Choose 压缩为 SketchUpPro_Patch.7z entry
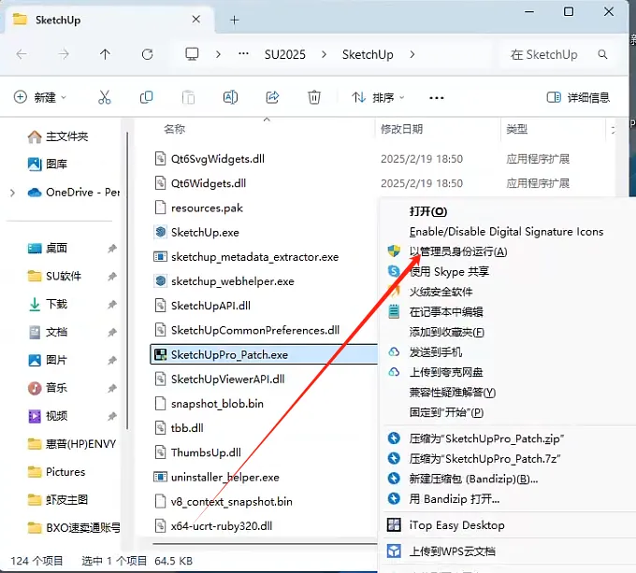 [x=484, y=459]
